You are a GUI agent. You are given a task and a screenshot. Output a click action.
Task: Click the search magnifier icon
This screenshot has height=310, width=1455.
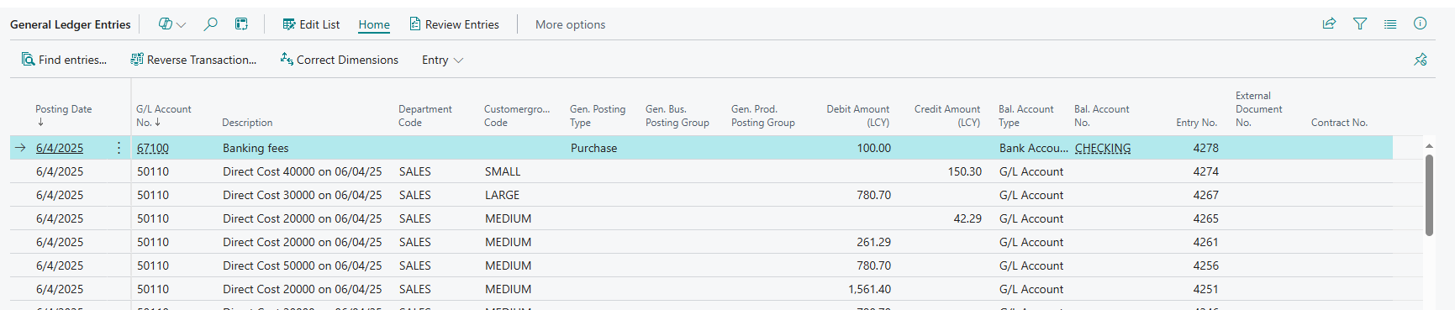pyautogui.click(x=211, y=24)
